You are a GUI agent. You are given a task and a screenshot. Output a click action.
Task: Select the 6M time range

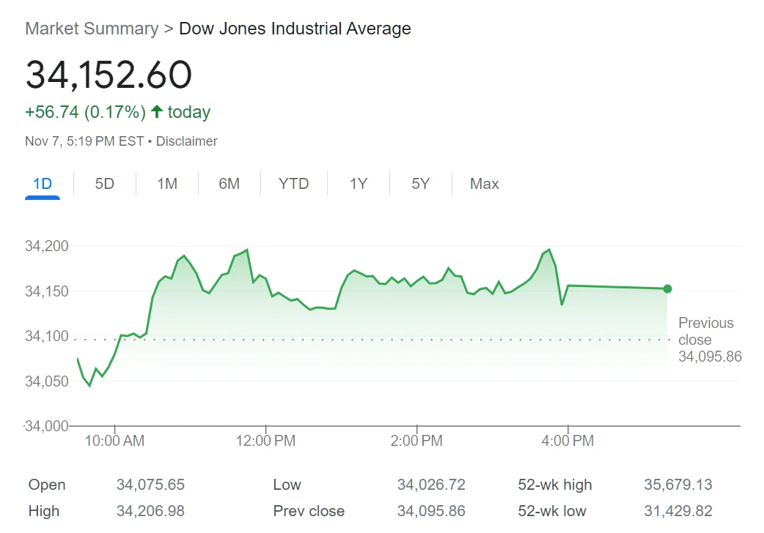tap(229, 184)
